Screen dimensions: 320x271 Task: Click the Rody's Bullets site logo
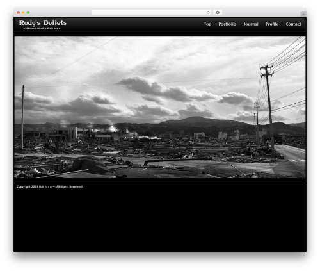pyautogui.click(x=43, y=23)
